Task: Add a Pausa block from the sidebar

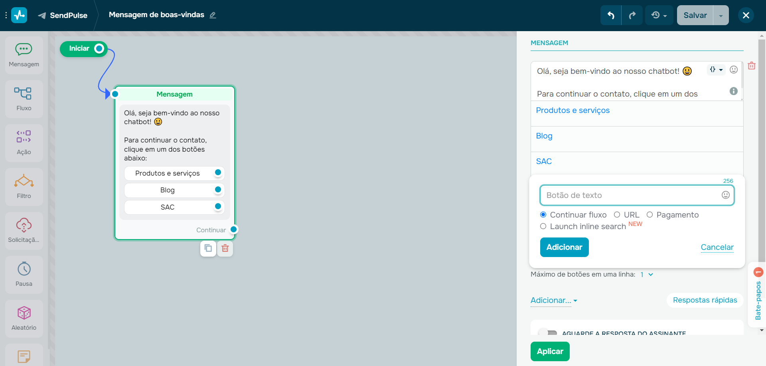Action: [24, 275]
